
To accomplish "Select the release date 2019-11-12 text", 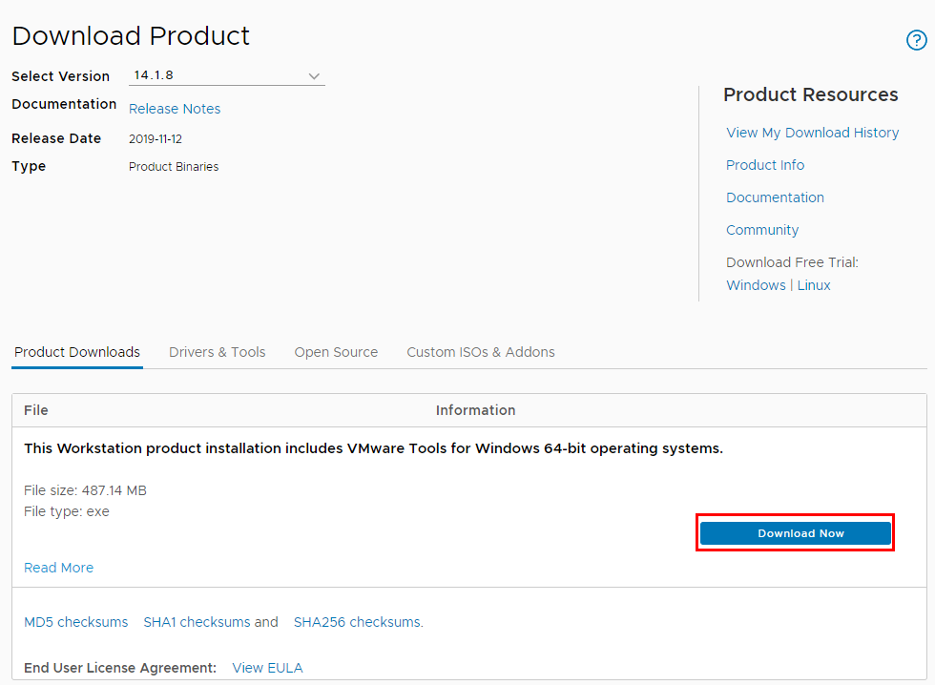I will click(155, 139).
